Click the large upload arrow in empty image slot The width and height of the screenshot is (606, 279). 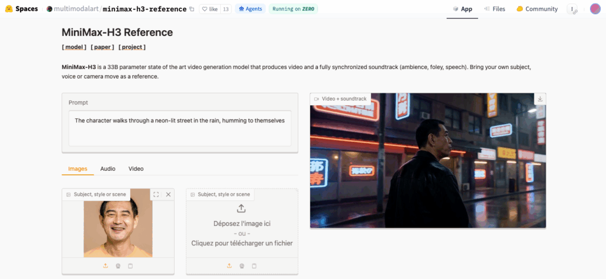(x=241, y=209)
